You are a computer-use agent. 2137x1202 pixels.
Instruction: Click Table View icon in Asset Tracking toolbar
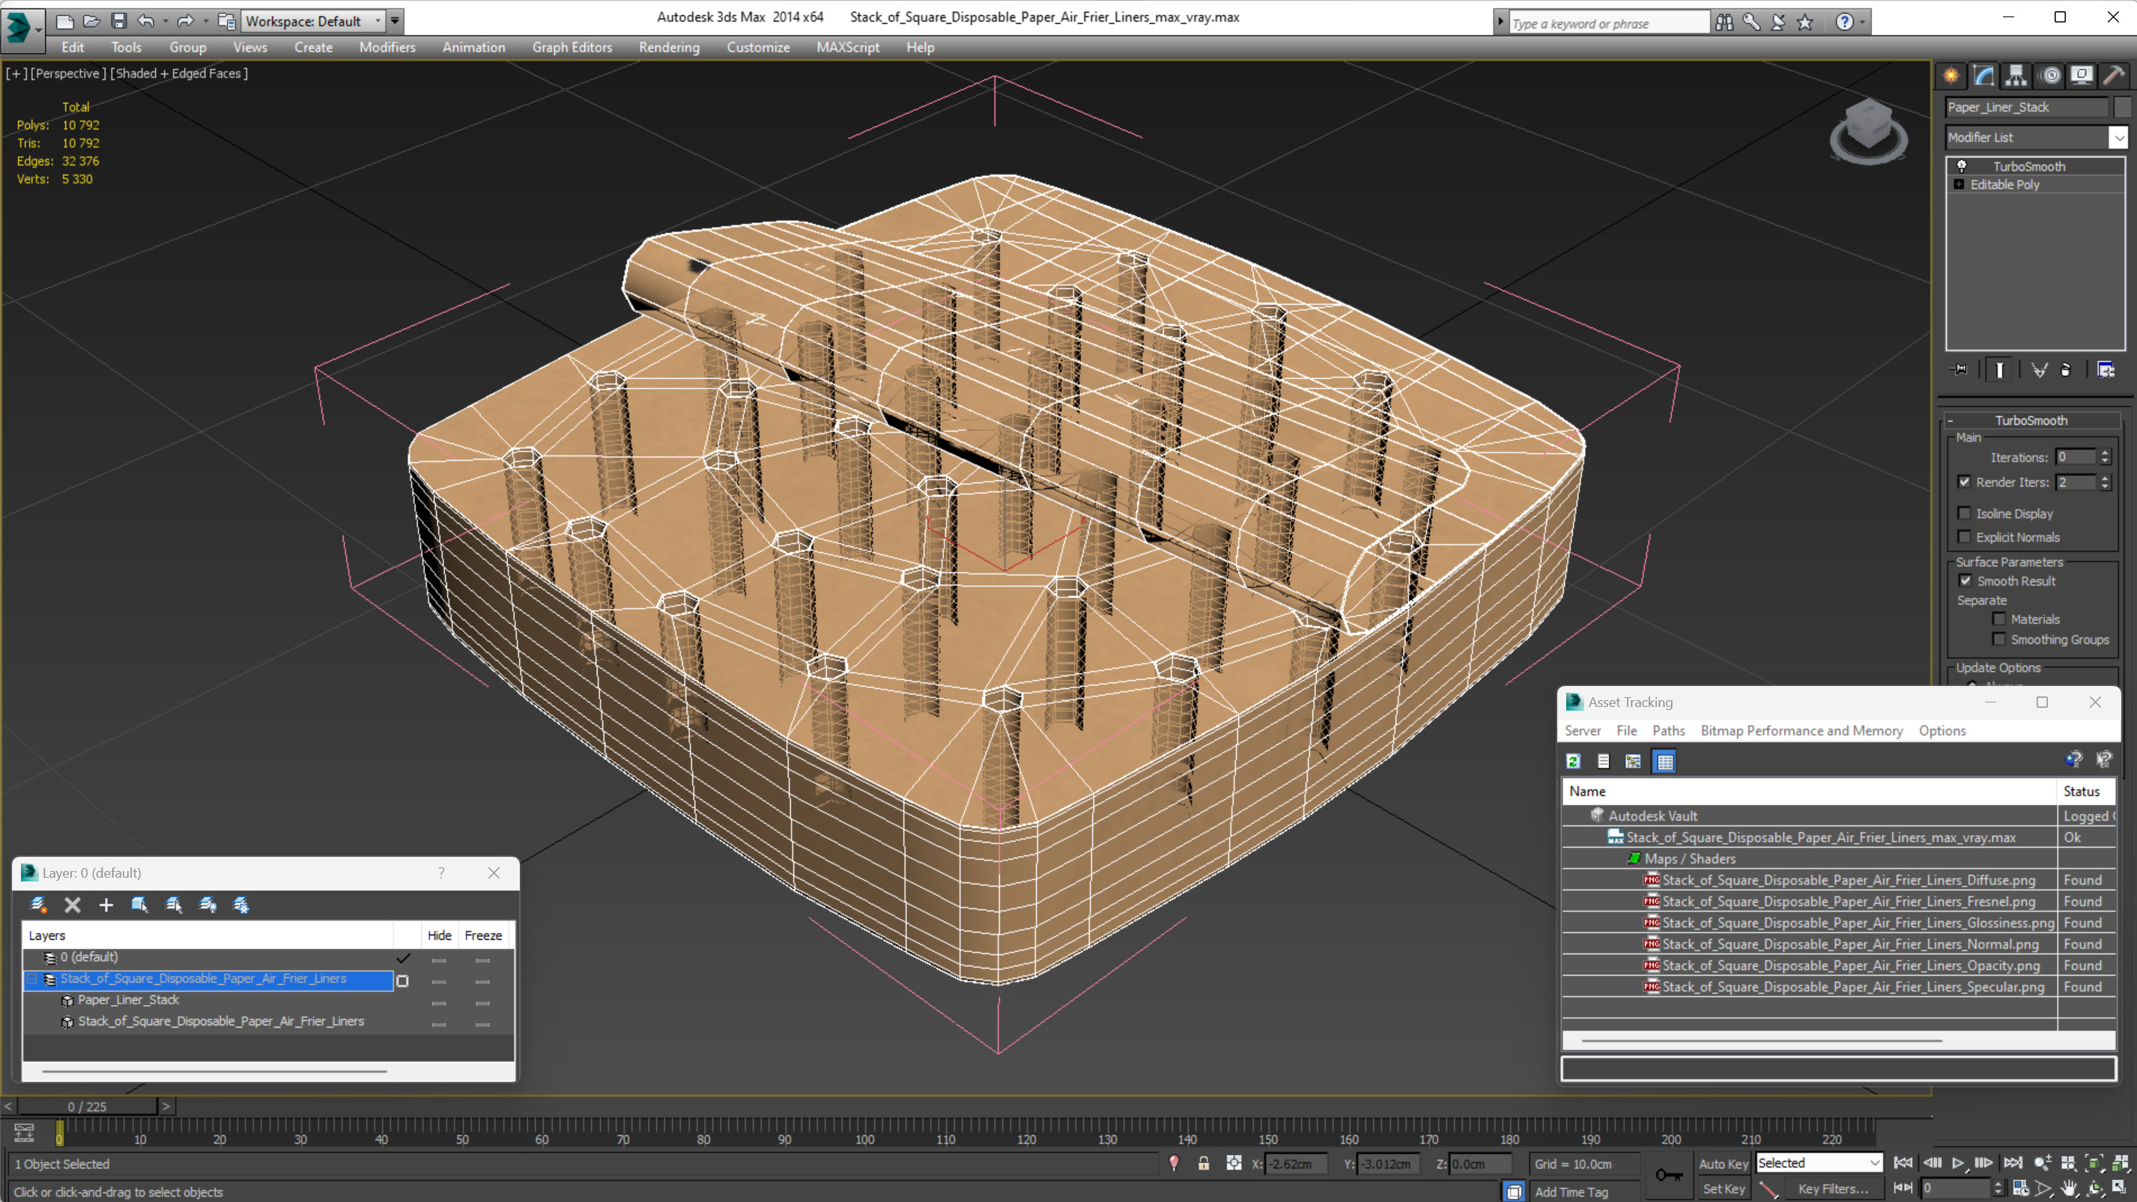point(1664,762)
